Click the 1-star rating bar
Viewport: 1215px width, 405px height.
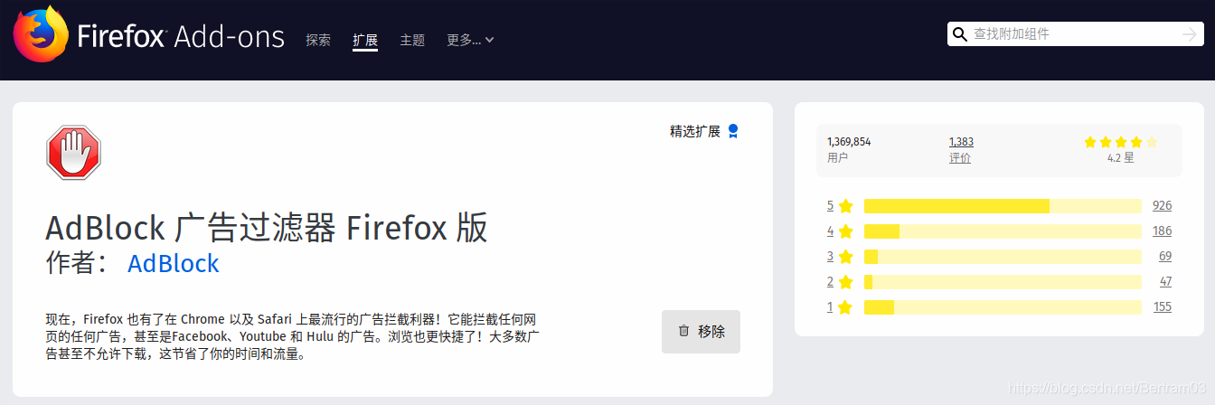(1003, 307)
